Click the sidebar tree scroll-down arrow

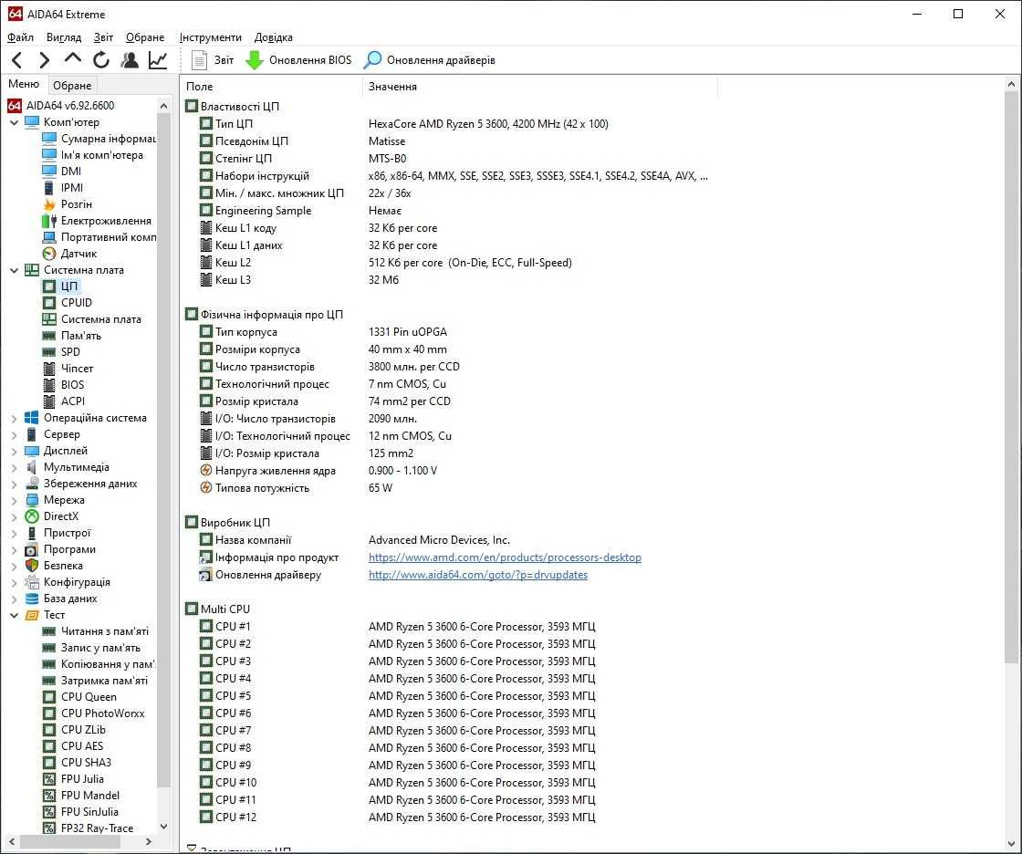click(x=163, y=827)
